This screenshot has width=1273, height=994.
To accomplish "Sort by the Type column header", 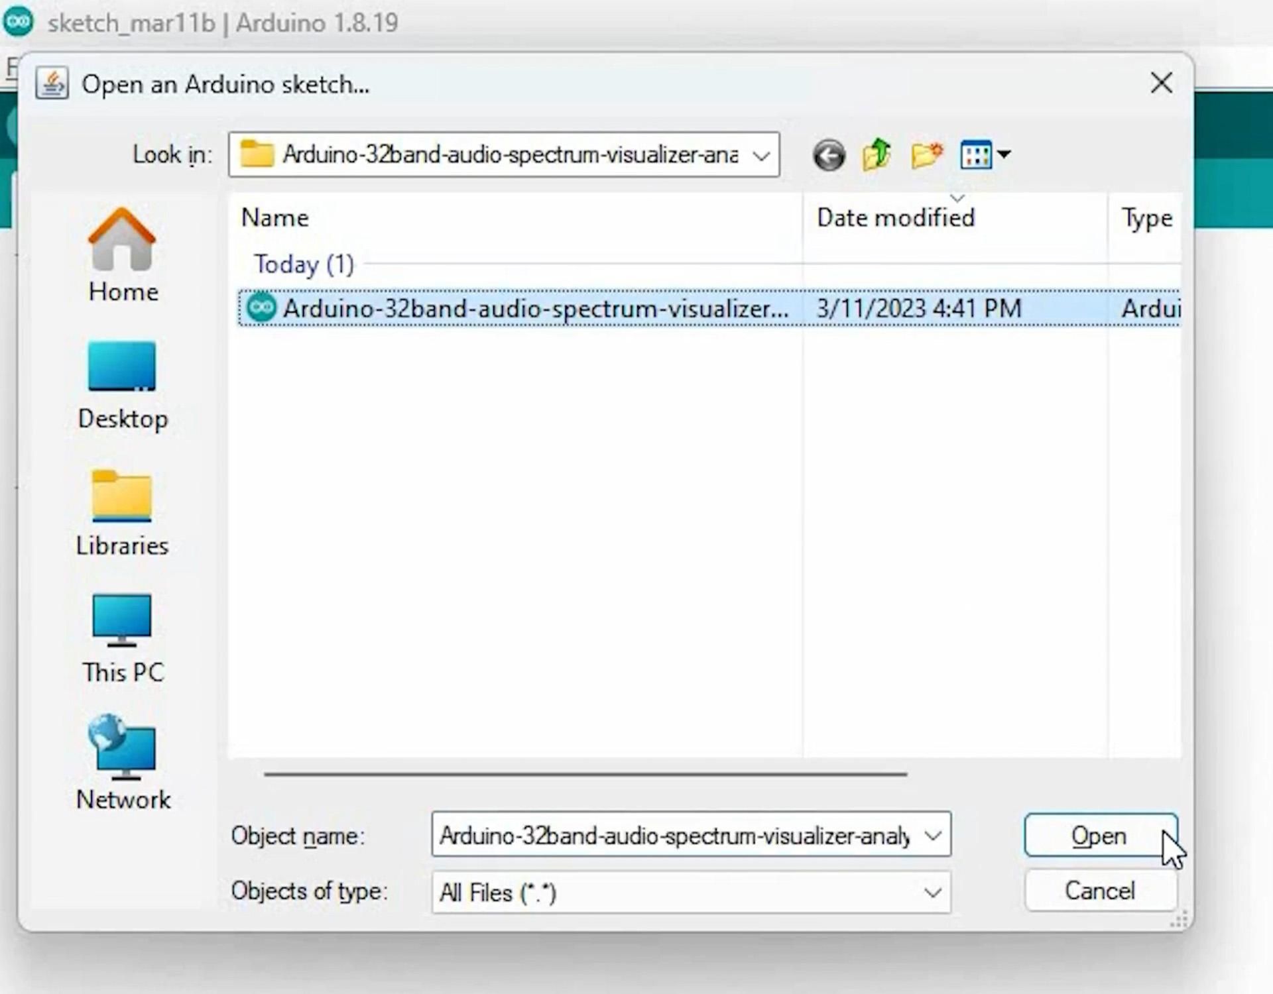I will click(1145, 218).
